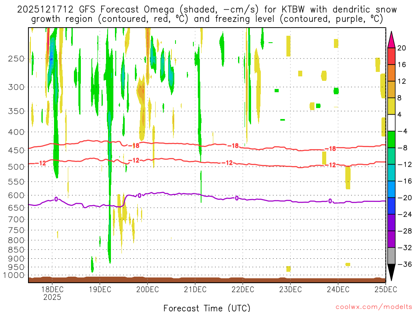Click the 19DEC date tick label
Image resolution: width=416 pixels, height=312 pixels.
pos(100,289)
